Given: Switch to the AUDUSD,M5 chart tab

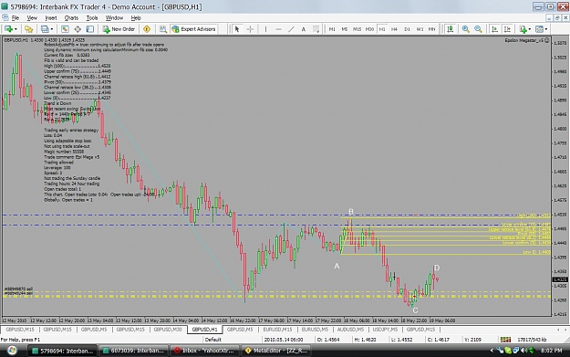Looking at the screenshot, I should [x=350, y=330].
